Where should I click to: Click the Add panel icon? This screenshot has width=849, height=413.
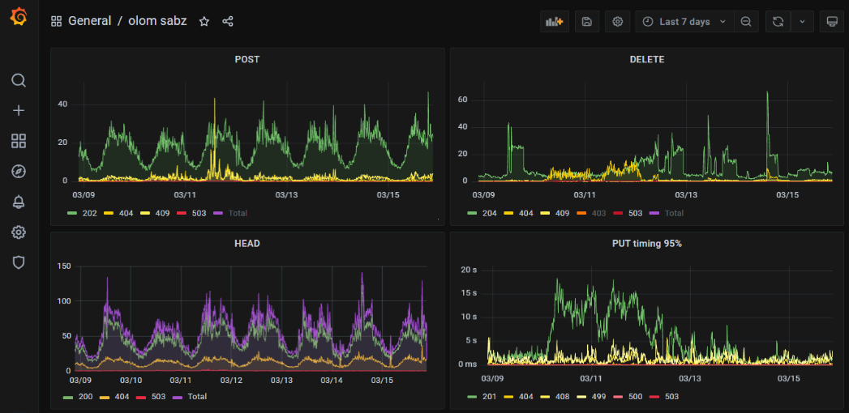(x=555, y=22)
